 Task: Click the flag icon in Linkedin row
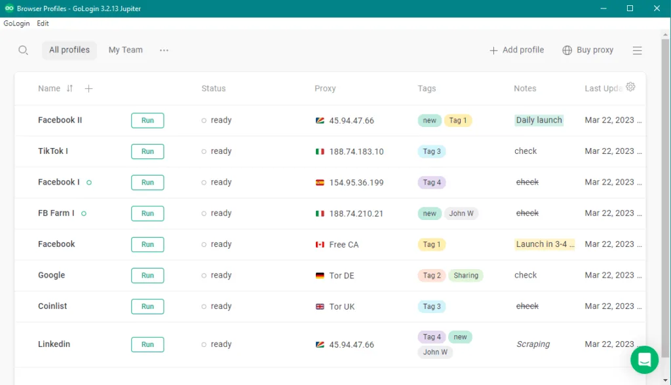tap(320, 345)
